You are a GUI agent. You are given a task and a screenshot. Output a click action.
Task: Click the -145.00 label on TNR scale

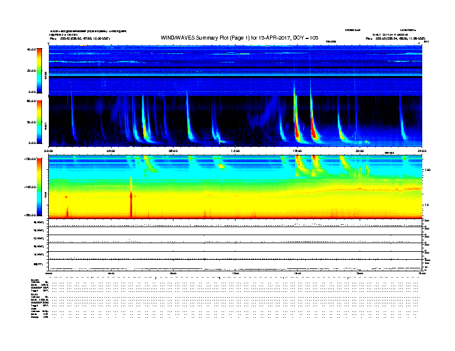click(x=30, y=187)
